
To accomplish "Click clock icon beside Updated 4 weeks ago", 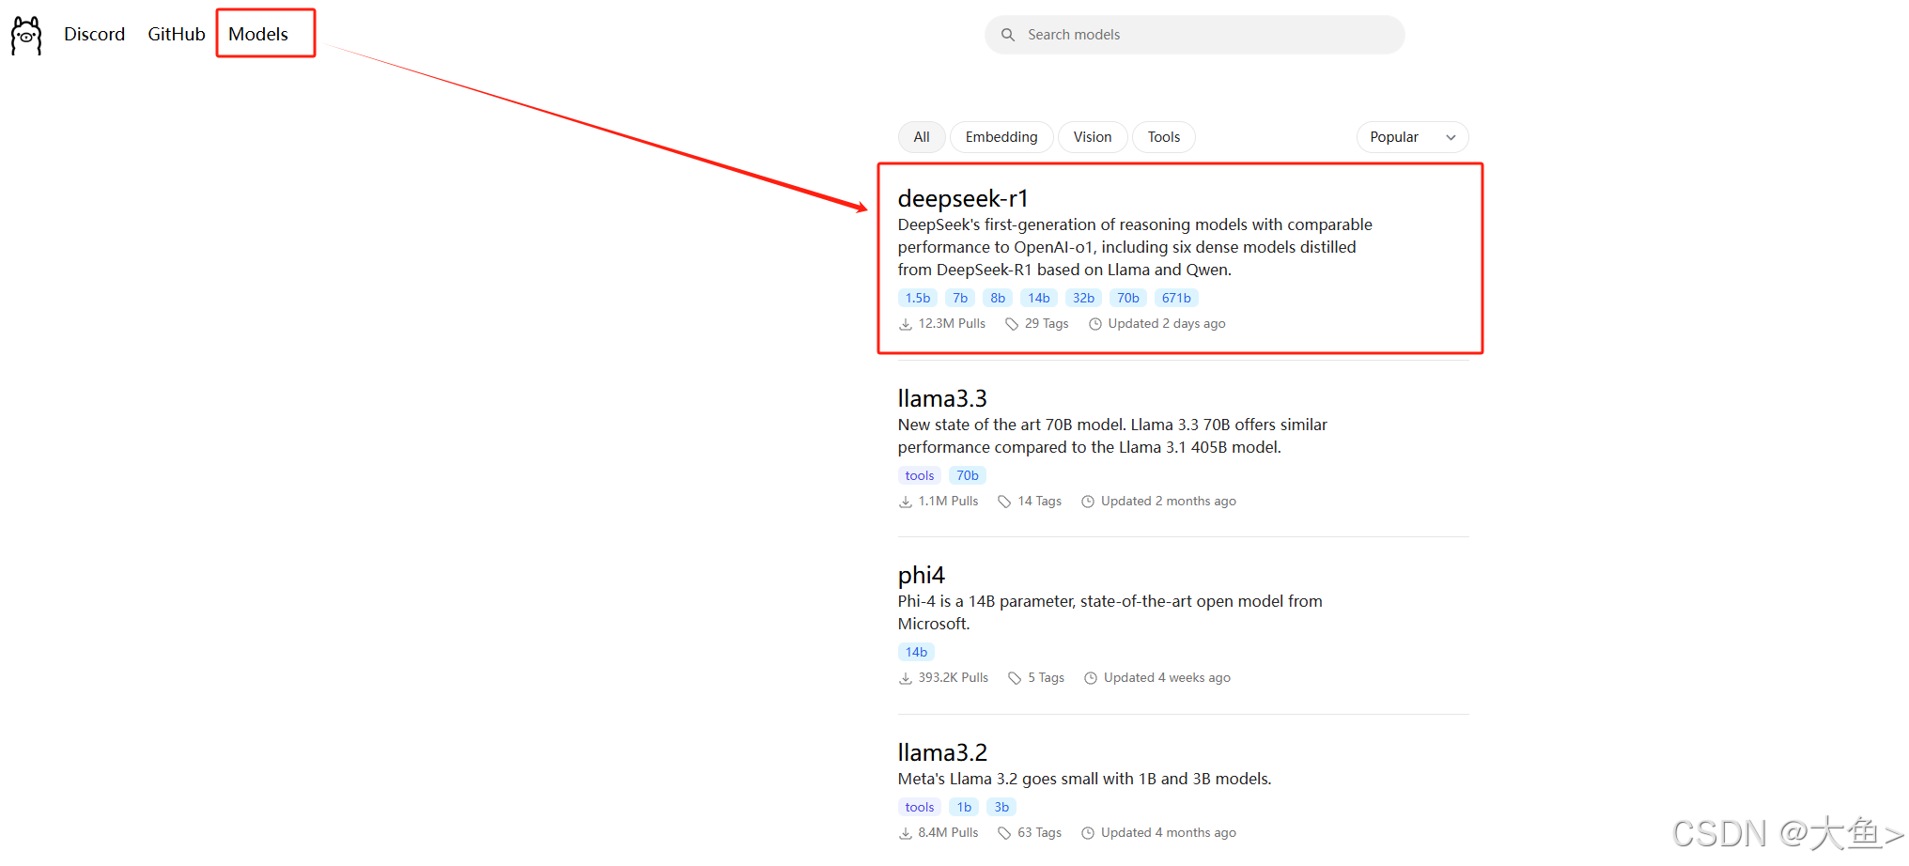I will (1091, 678).
